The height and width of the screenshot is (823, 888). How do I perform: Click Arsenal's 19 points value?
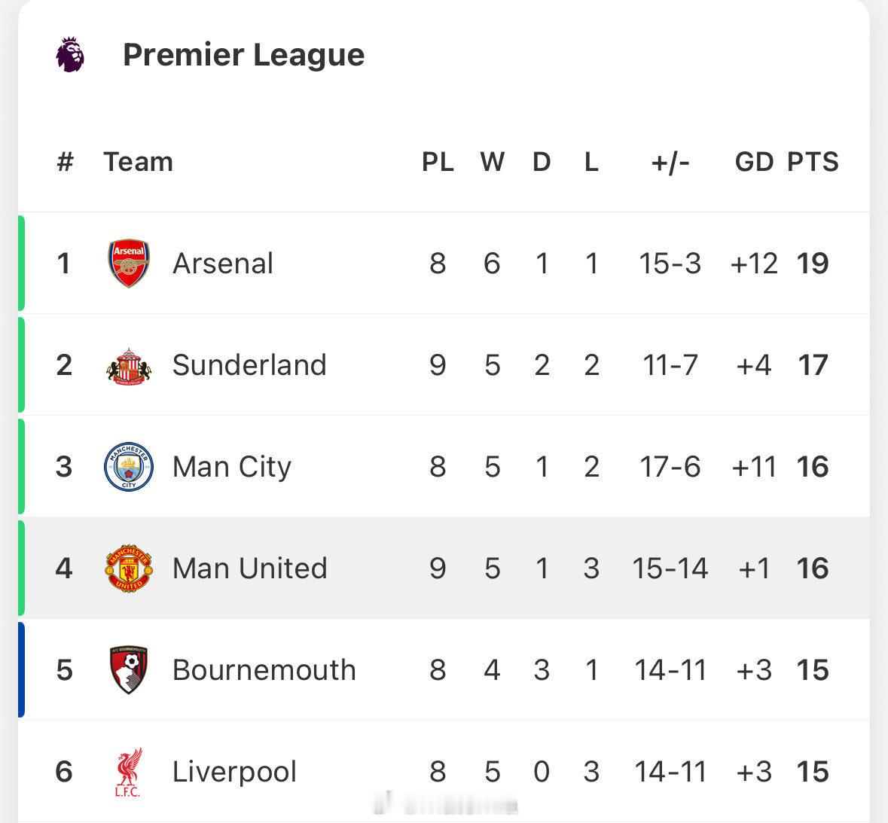[813, 264]
